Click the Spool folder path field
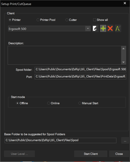This screenshot has width=130, height=162. coord(80,70)
